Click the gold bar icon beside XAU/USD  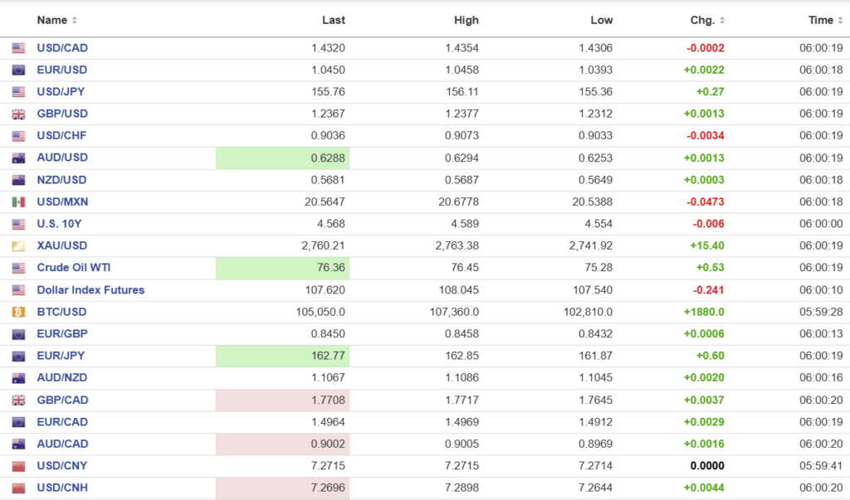[x=18, y=246]
